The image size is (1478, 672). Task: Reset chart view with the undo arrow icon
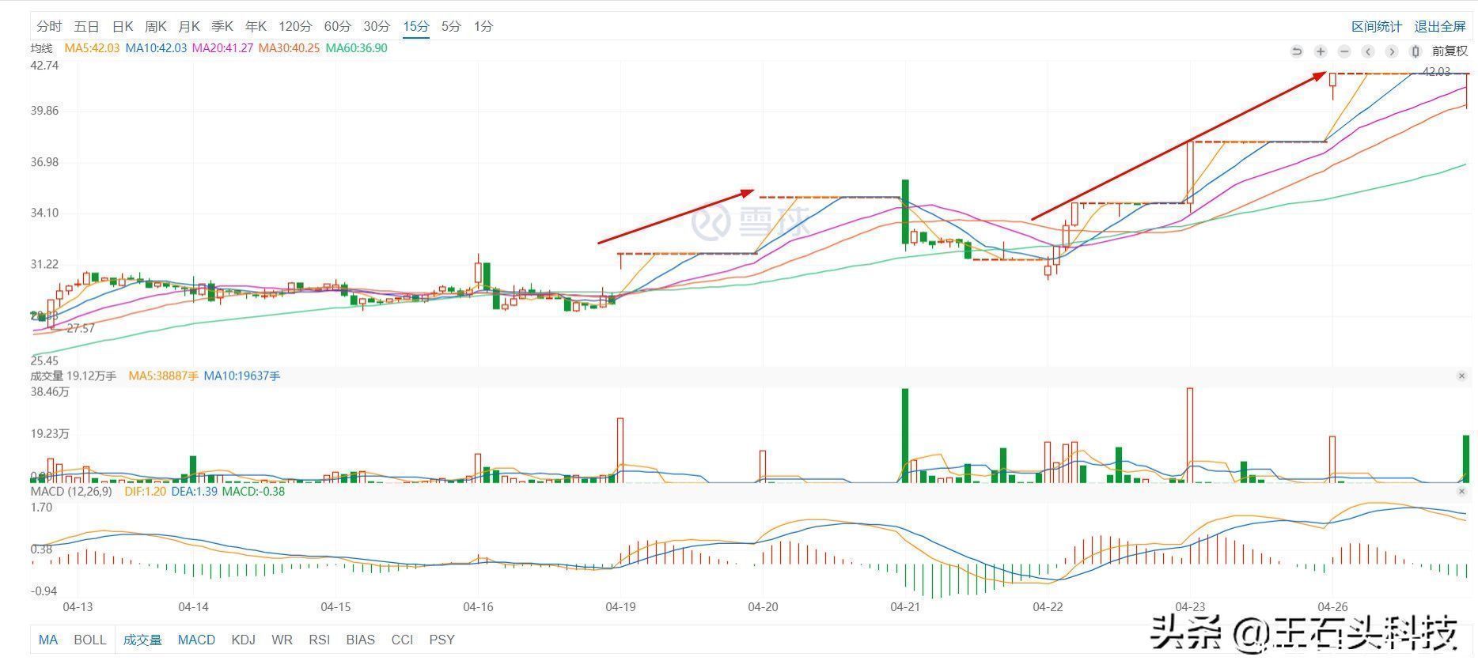click(1296, 51)
